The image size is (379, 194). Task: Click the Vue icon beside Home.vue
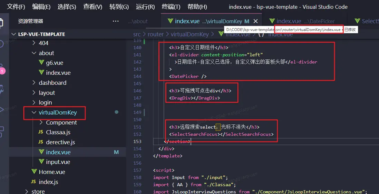tap(34, 171)
